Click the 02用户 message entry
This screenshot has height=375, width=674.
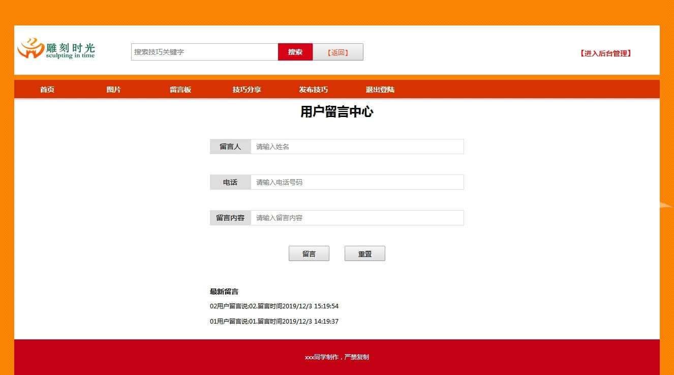click(274, 306)
